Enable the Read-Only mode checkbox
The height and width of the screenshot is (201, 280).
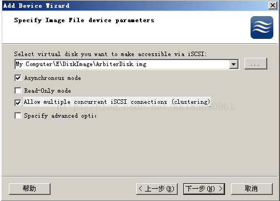[x=18, y=91]
